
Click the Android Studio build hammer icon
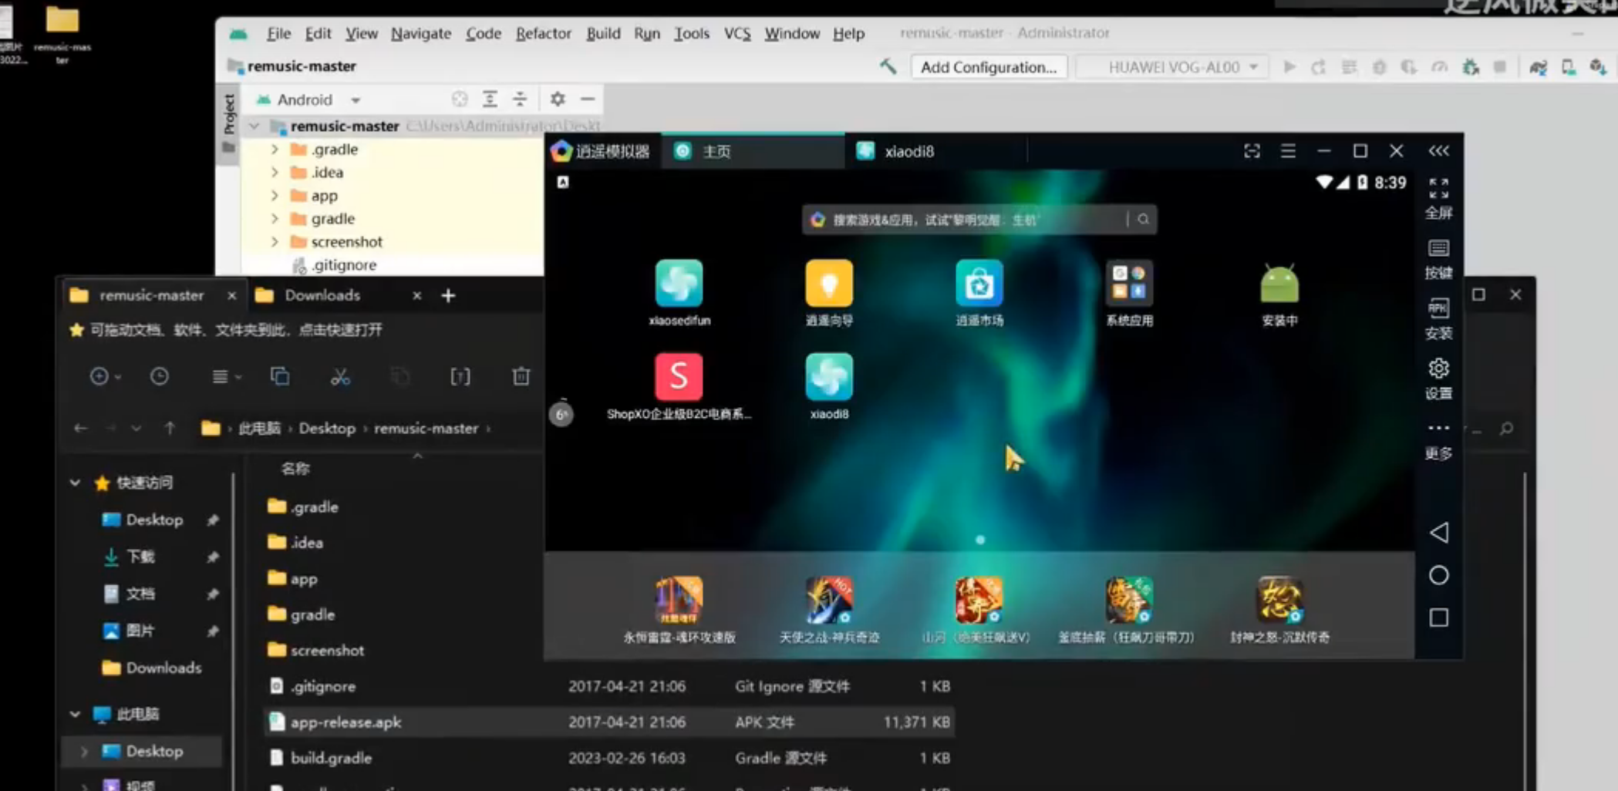(x=888, y=67)
